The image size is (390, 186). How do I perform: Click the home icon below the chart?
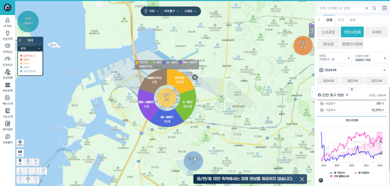321,180
